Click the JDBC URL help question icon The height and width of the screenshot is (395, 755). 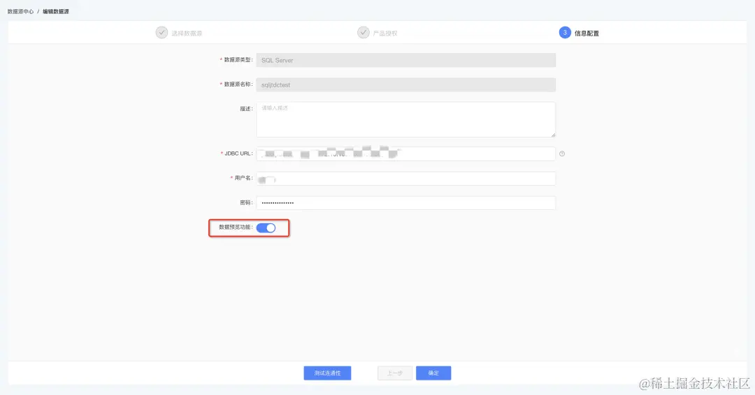(562, 154)
